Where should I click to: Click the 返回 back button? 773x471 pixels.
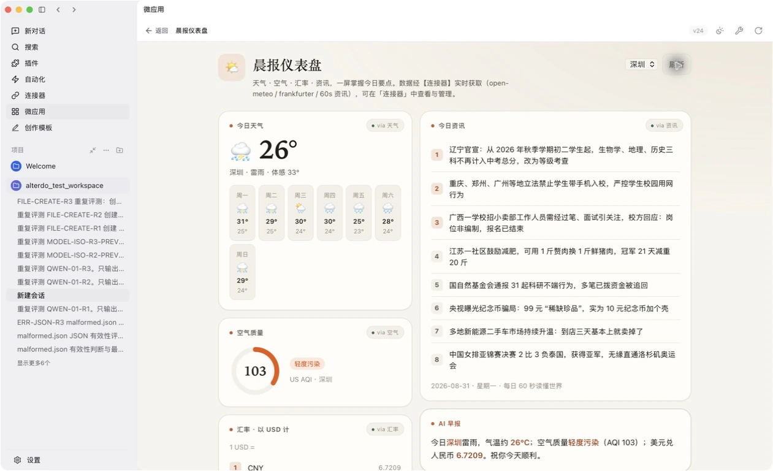157,31
